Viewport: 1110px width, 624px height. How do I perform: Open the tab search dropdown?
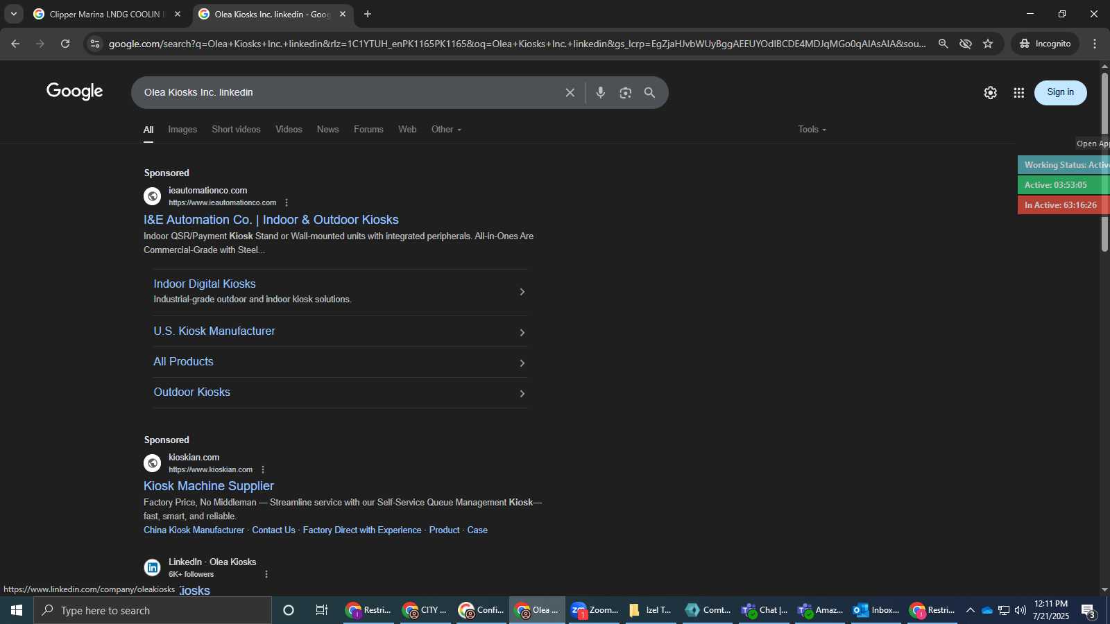coord(13,14)
